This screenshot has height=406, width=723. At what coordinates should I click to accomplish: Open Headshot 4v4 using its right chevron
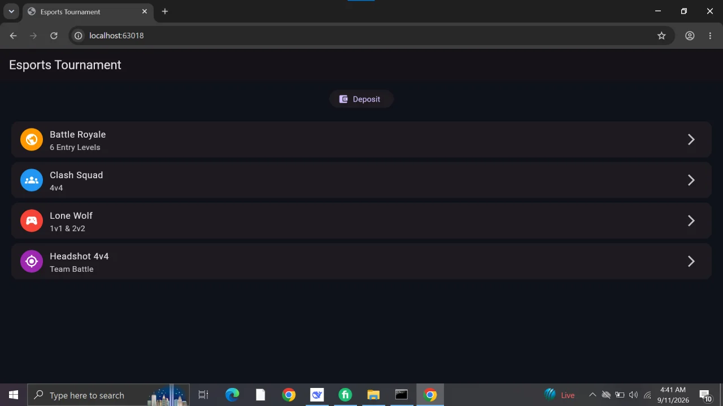691,261
